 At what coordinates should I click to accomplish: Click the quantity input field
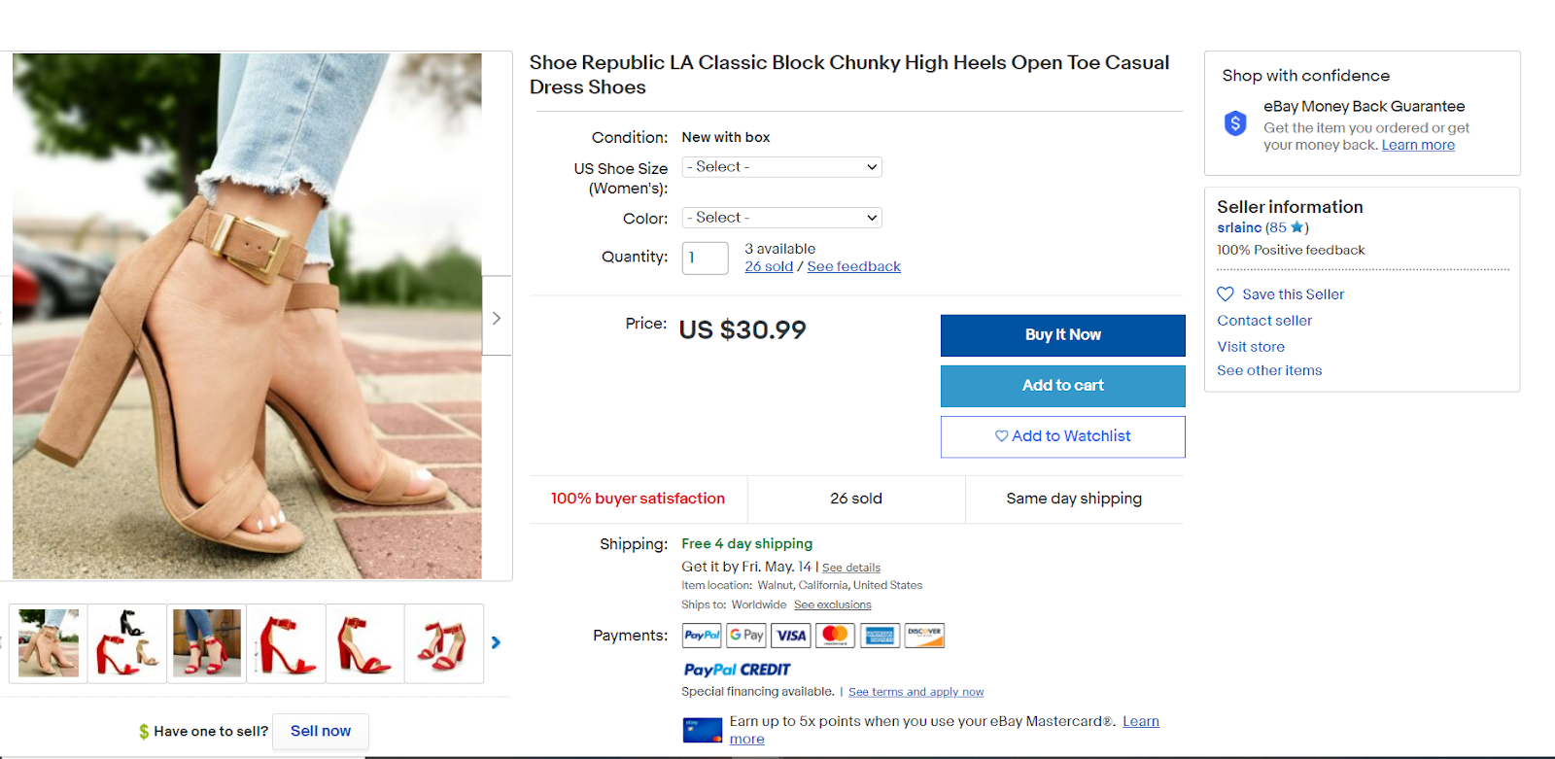click(705, 259)
